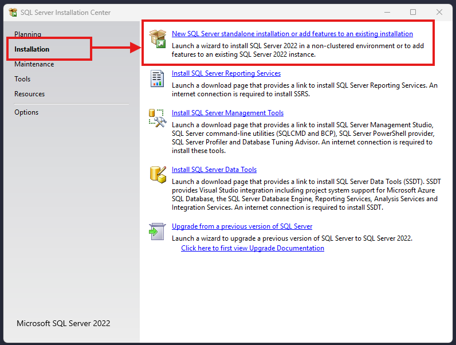The image size is (456, 345).
Task: Minimize the SQL Server Installation Center window
Action: [387, 12]
